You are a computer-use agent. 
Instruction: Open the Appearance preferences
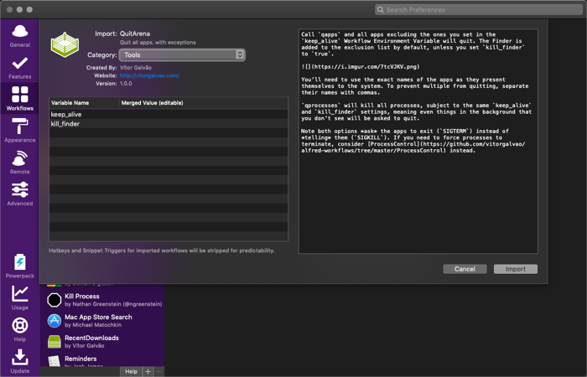[20, 131]
